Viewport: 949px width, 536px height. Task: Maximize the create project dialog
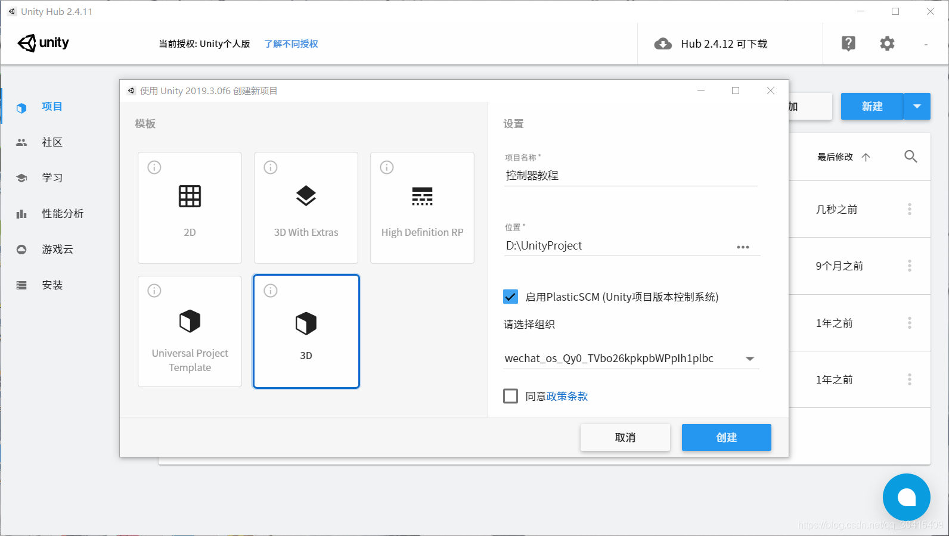(736, 91)
